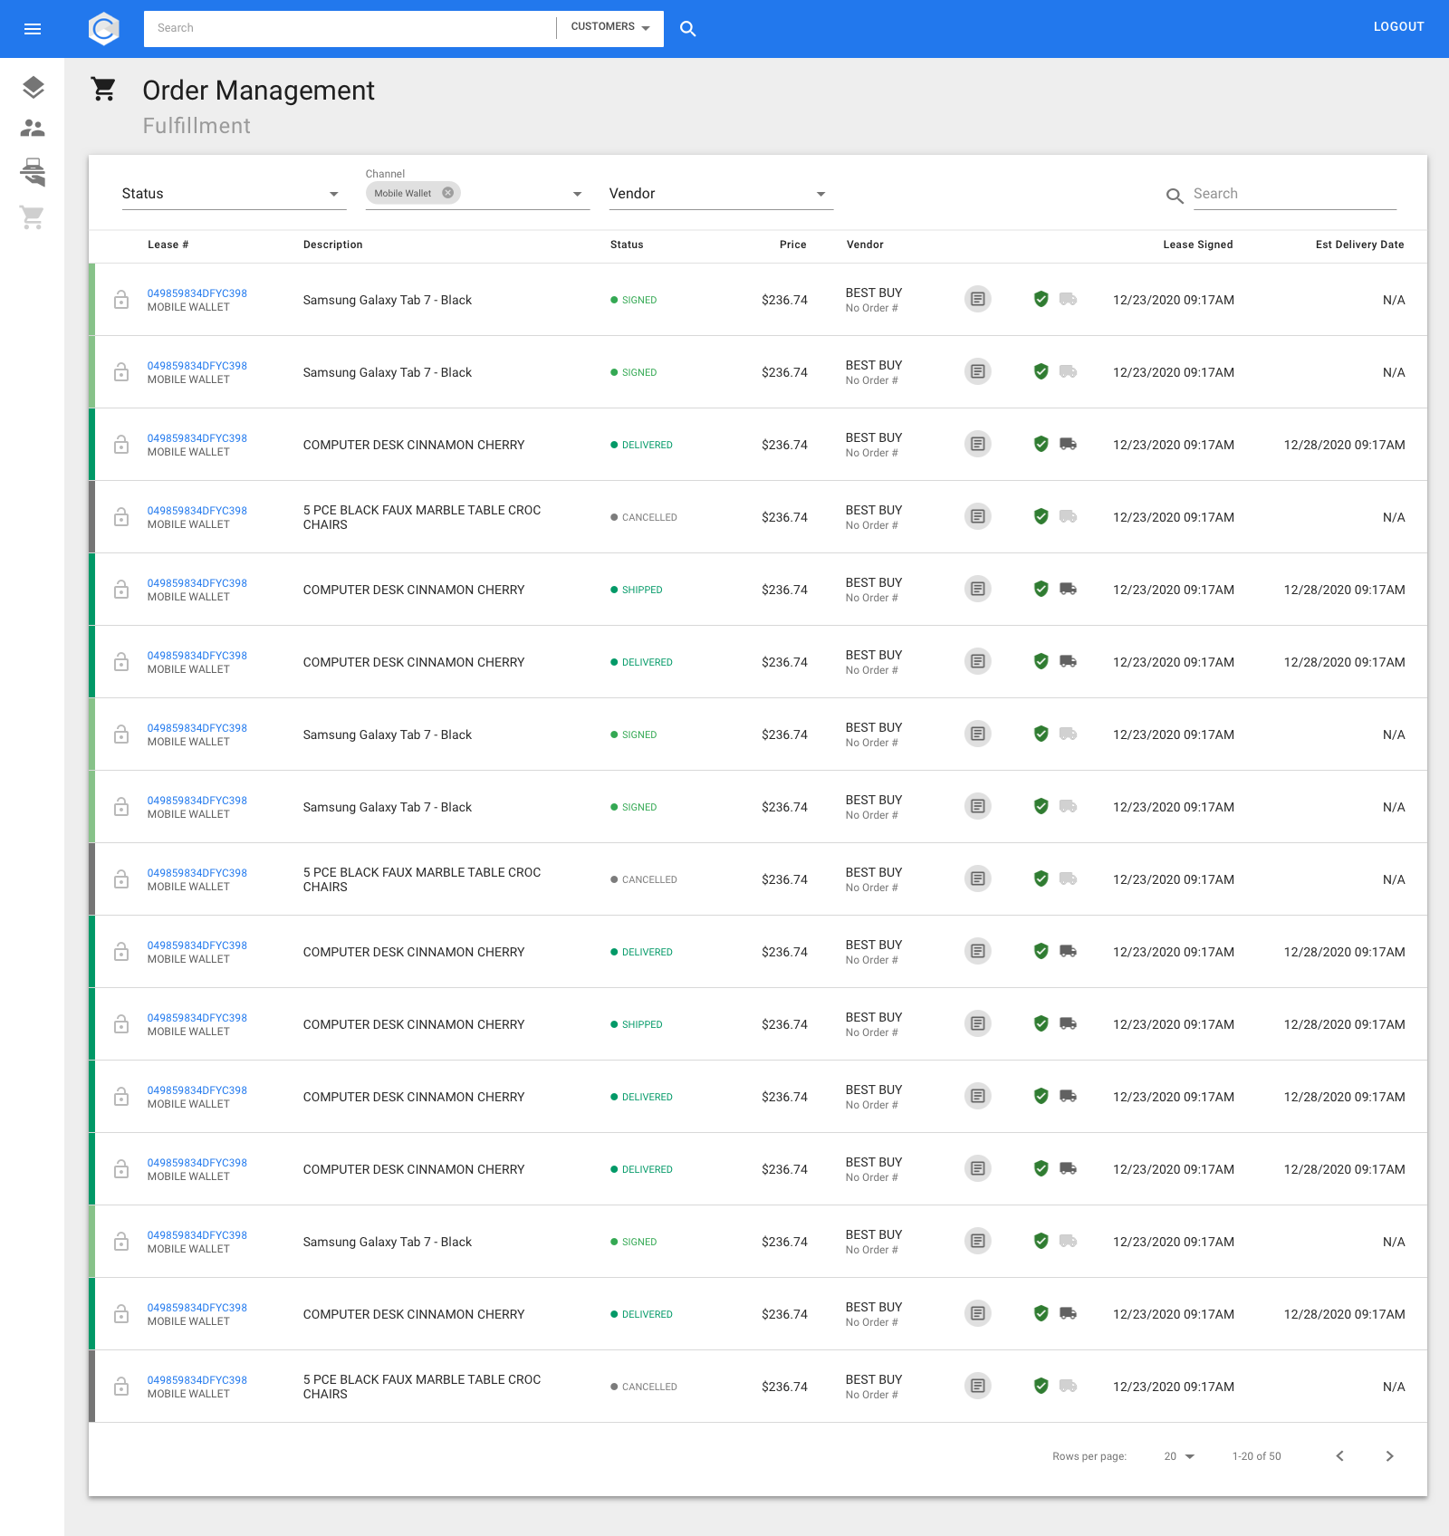1449x1536 pixels.
Task: Toggle the lock on first Cancelled row
Action: pos(121,517)
